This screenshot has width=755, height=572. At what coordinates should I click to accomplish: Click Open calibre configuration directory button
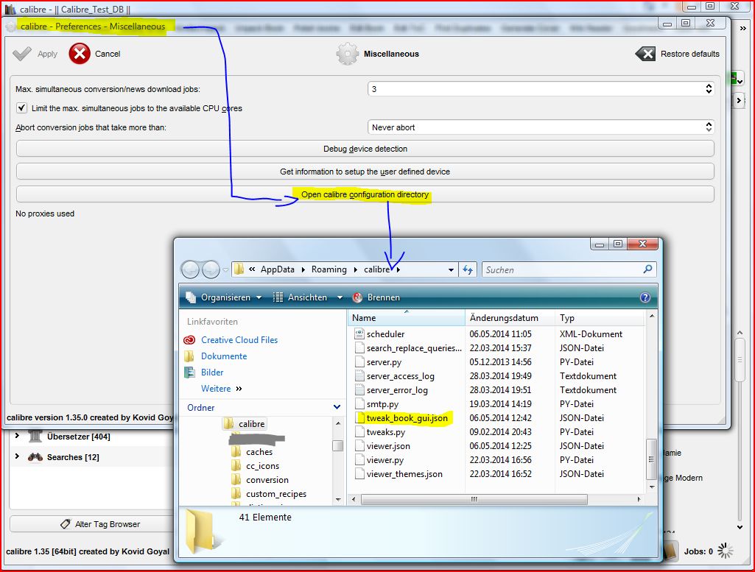coord(365,194)
